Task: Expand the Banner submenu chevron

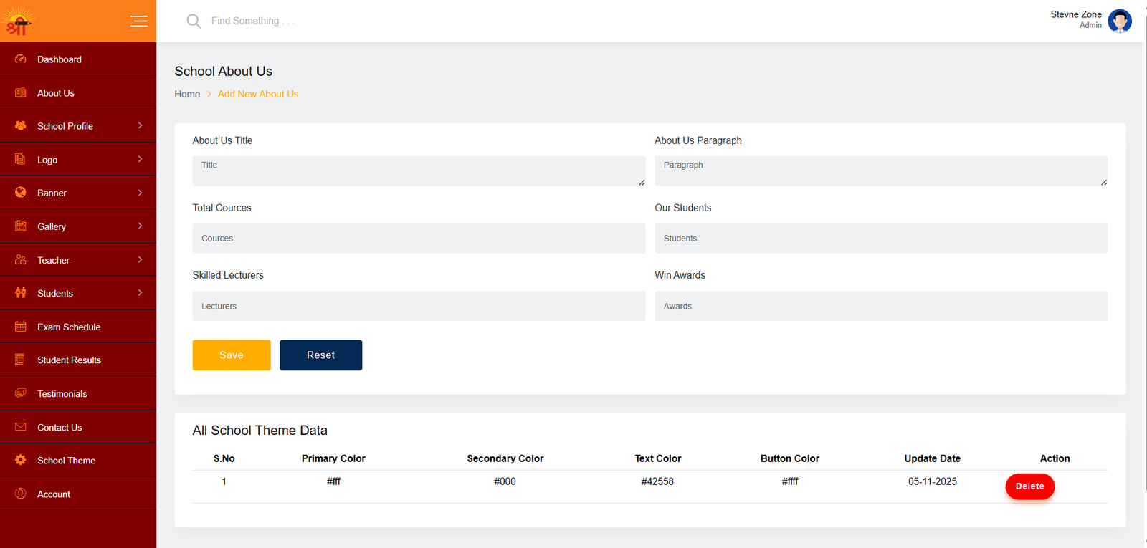Action: 140,193
